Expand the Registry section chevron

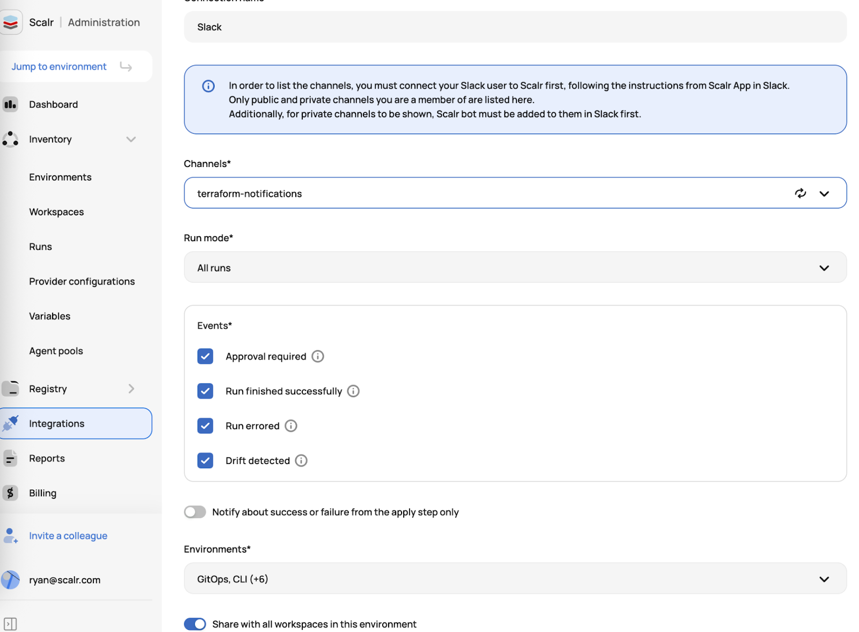click(132, 388)
